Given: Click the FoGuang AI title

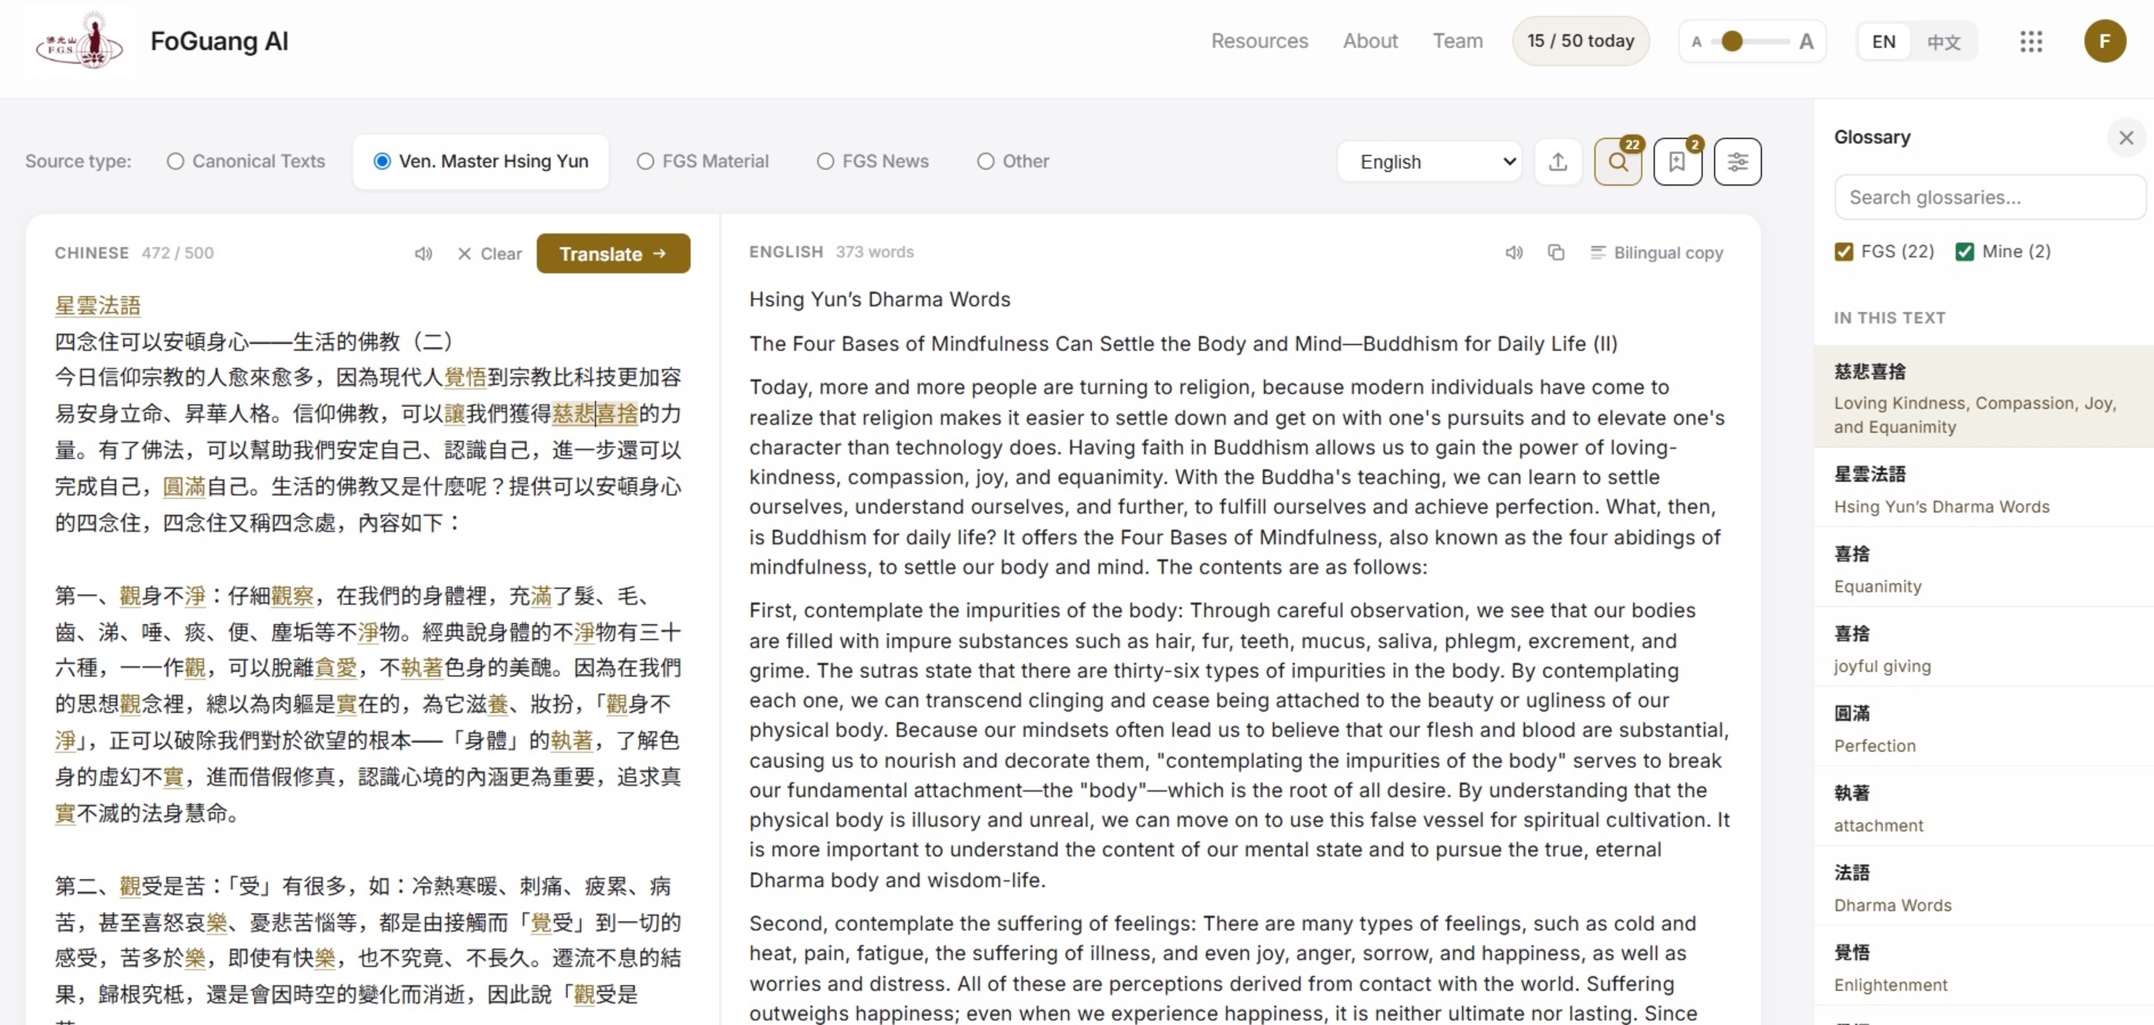Looking at the screenshot, I should tap(219, 41).
